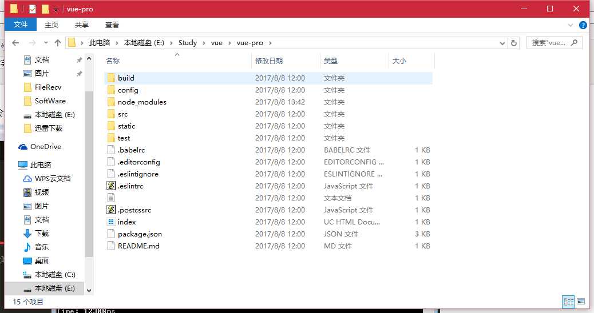Click the quick access properties icon

click(33, 9)
